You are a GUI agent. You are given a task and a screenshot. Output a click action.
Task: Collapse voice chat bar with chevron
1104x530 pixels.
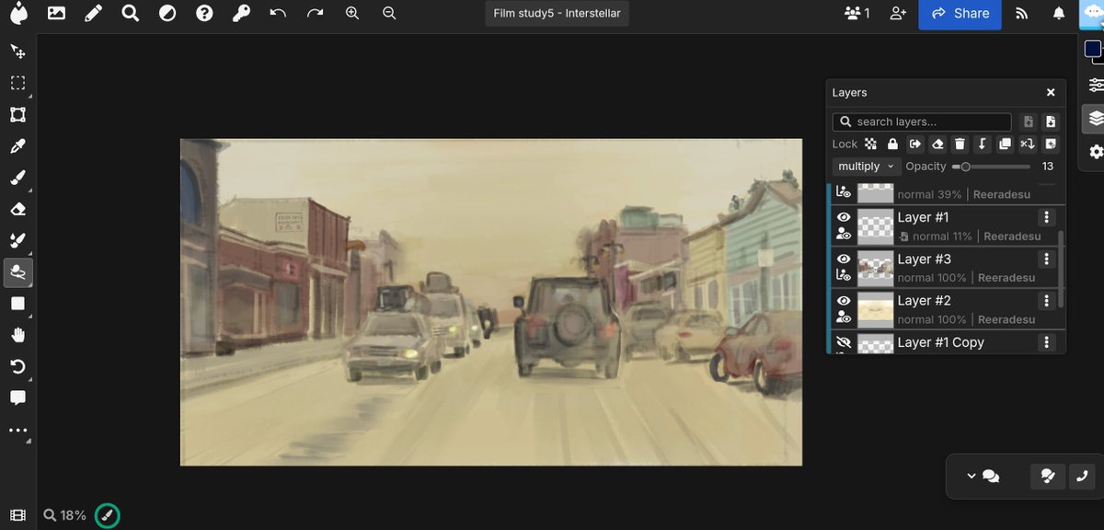coord(971,476)
